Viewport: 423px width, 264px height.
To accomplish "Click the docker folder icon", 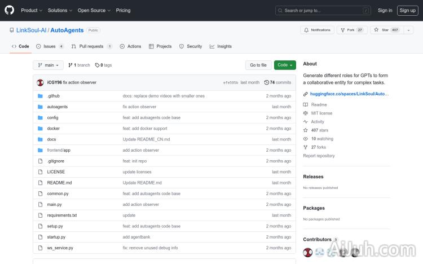I will pos(40,129).
